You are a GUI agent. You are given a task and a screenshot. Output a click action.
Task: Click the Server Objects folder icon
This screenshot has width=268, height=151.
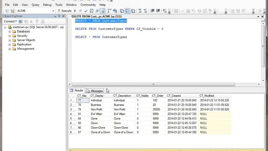pos(14,40)
